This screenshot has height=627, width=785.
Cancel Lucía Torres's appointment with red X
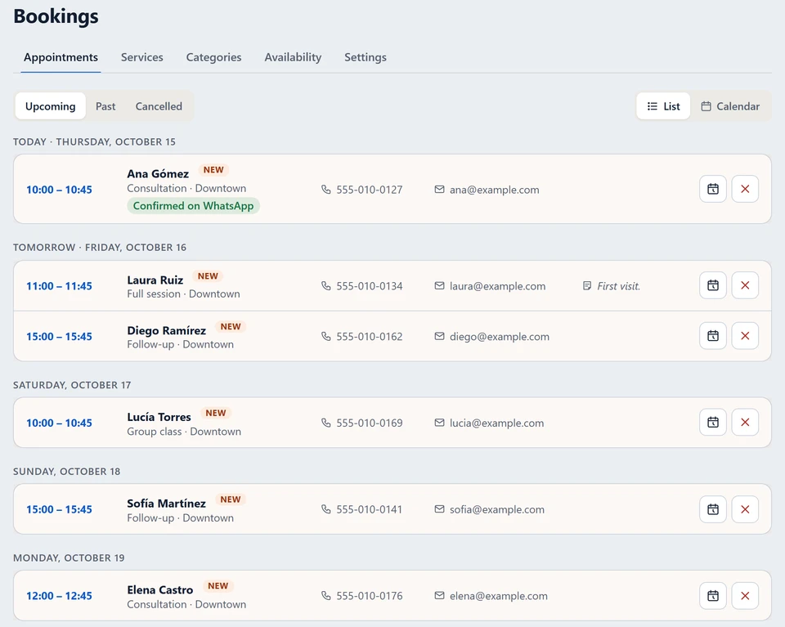[745, 423]
